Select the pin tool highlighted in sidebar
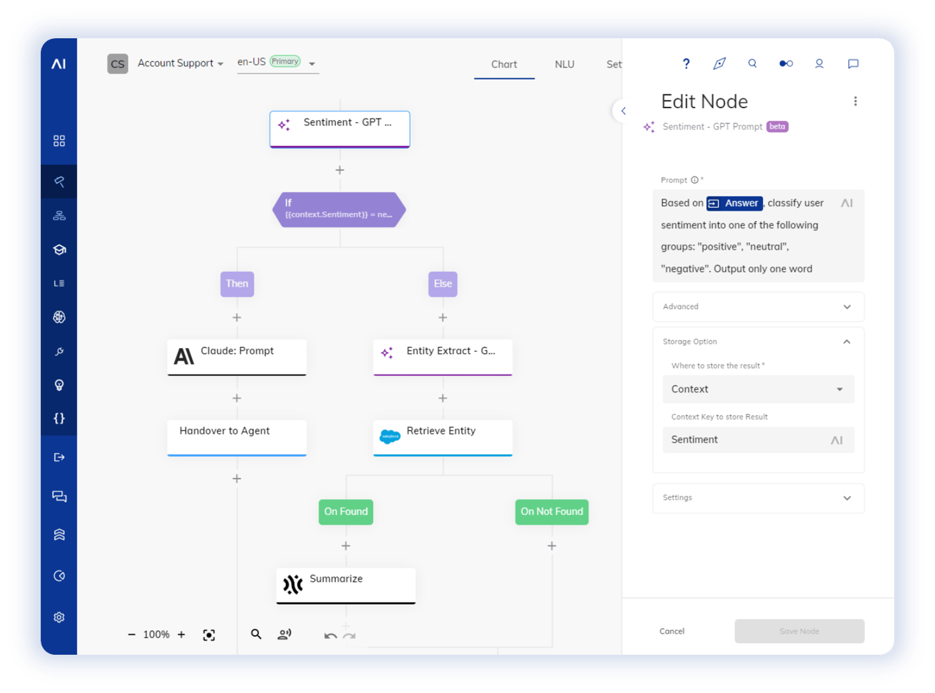Screen dimensions: 935x693 coord(59,181)
